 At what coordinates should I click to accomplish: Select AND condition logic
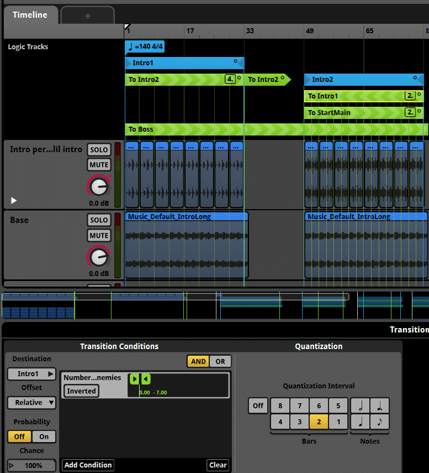[x=198, y=361]
